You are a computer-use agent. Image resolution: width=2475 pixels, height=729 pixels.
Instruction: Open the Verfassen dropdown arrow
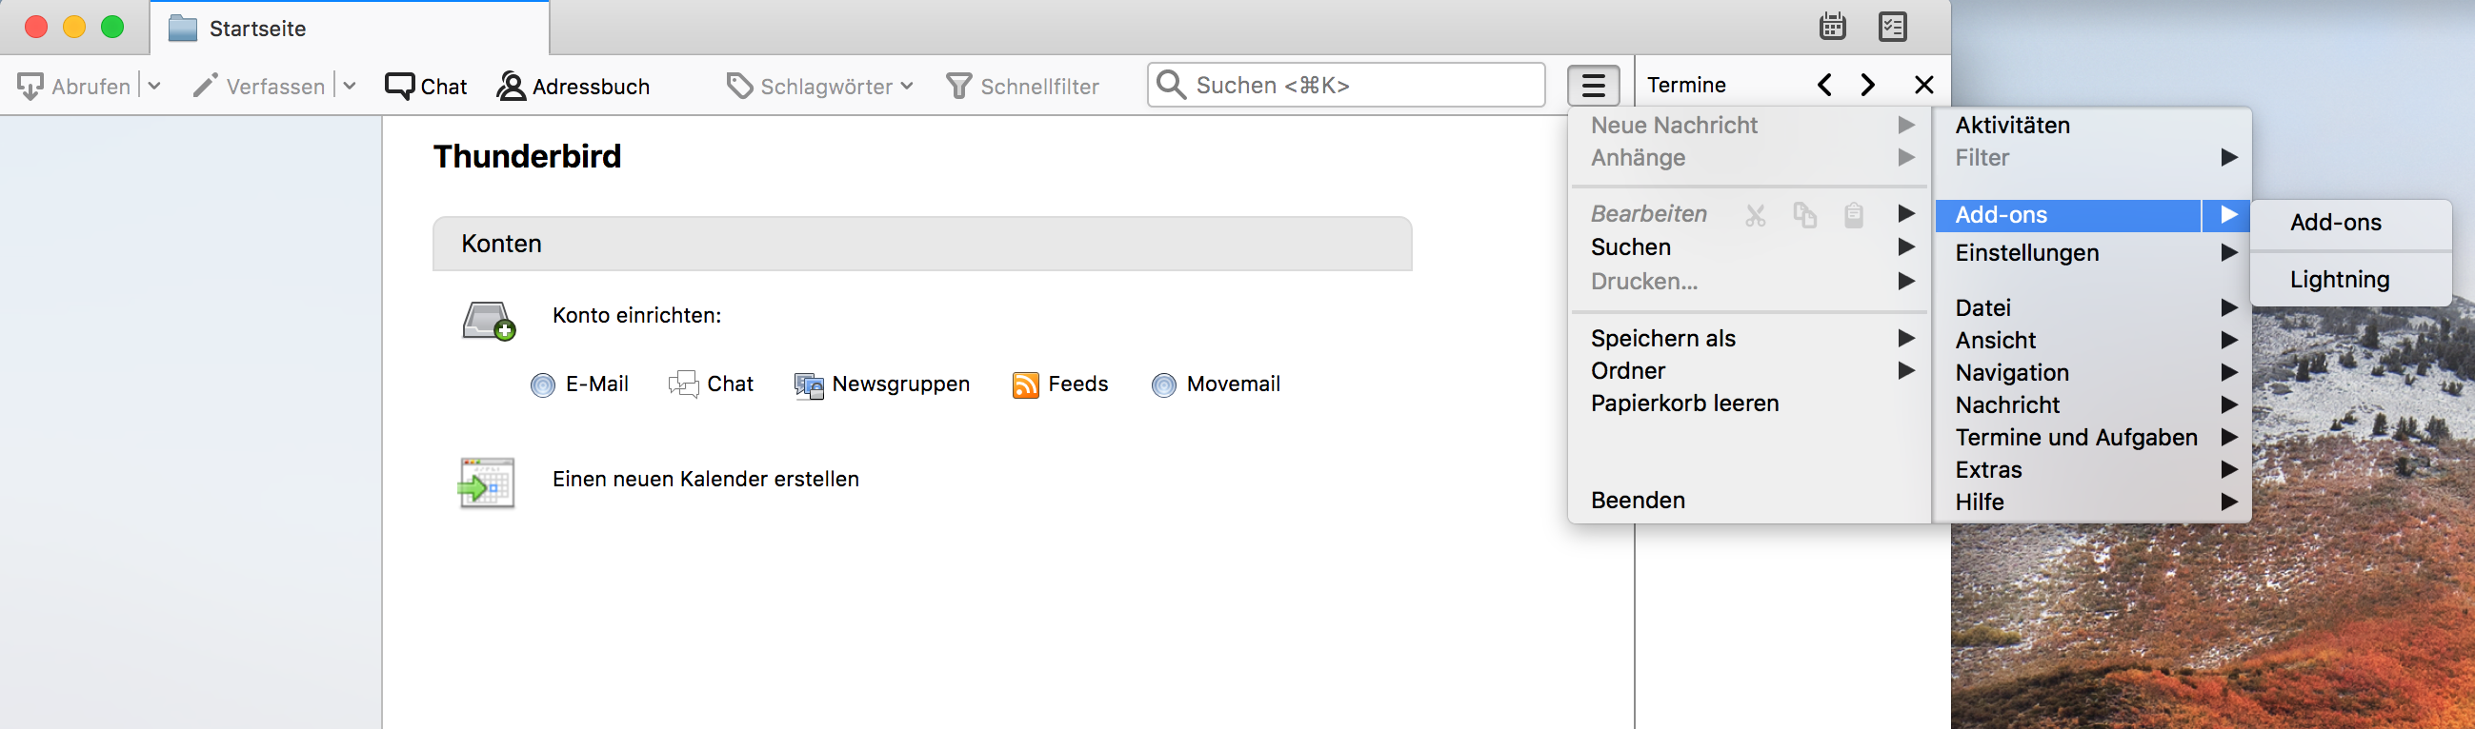(x=350, y=87)
